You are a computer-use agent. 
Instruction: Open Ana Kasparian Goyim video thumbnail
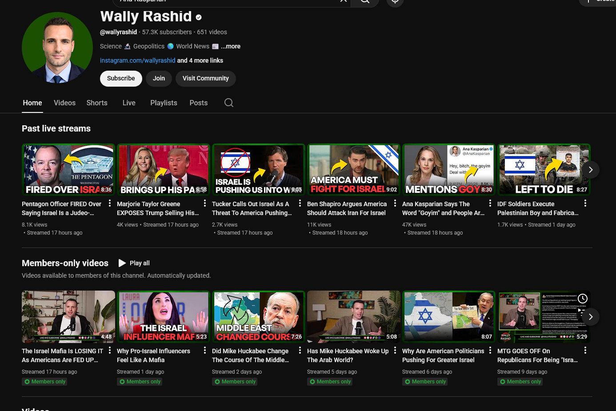pos(448,170)
